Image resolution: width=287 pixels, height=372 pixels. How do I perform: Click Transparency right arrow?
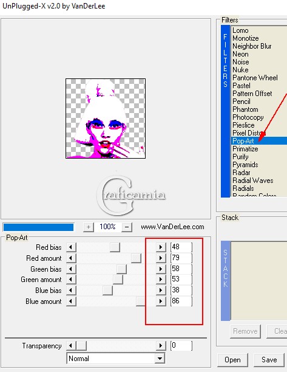click(161, 346)
